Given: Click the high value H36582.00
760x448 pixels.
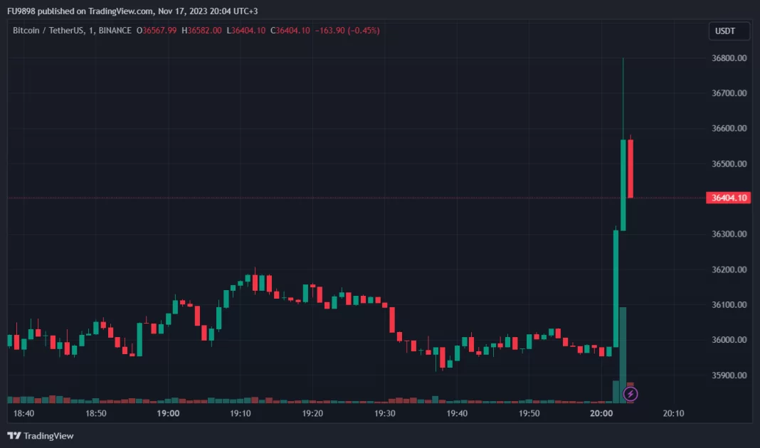Looking at the screenshot, I should pos(203,31).
